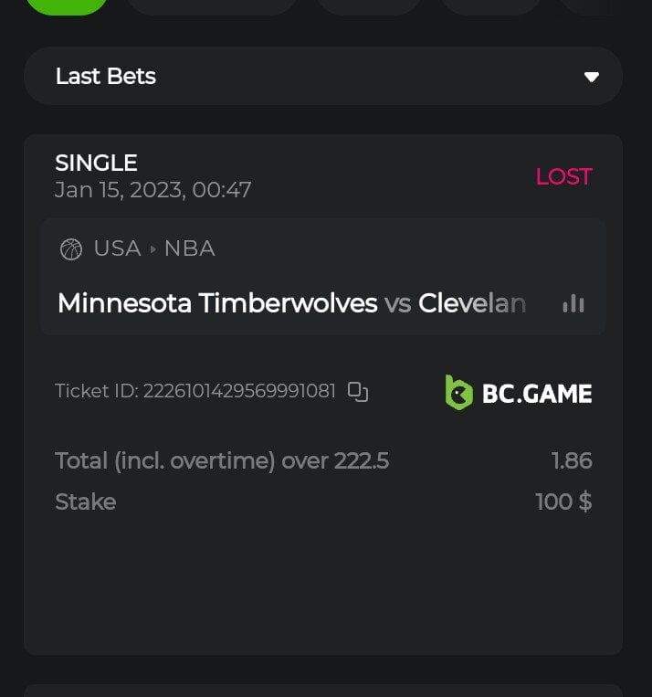Click the green BC.GAME logo
652x697 pixels.
[518, 393]
